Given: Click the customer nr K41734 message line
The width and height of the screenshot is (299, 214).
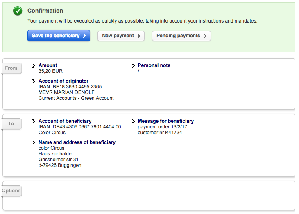Looking at the screenshot, I should pyautogui.click(x=160, y=133).
